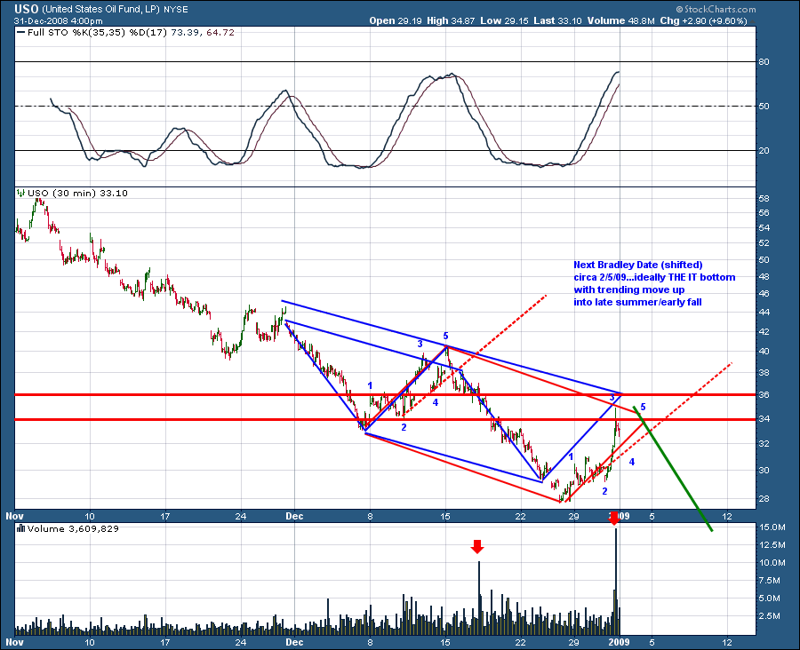Click 'circa 2/5/09...ideally THE IT bottom' text
800x650 pixels.
[654, 278]
